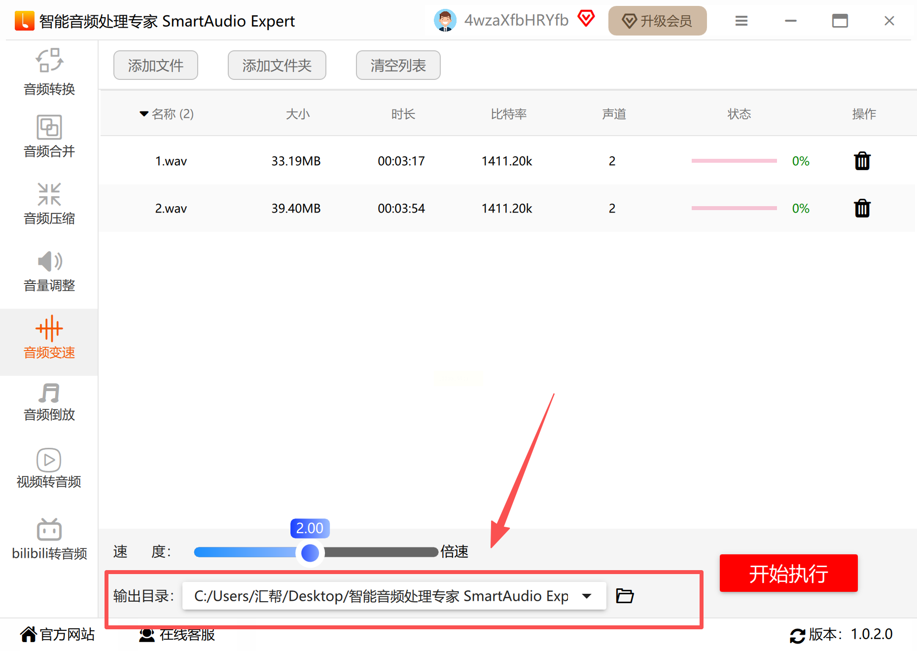Click the 添加文件夹 button

click(277, 65)
